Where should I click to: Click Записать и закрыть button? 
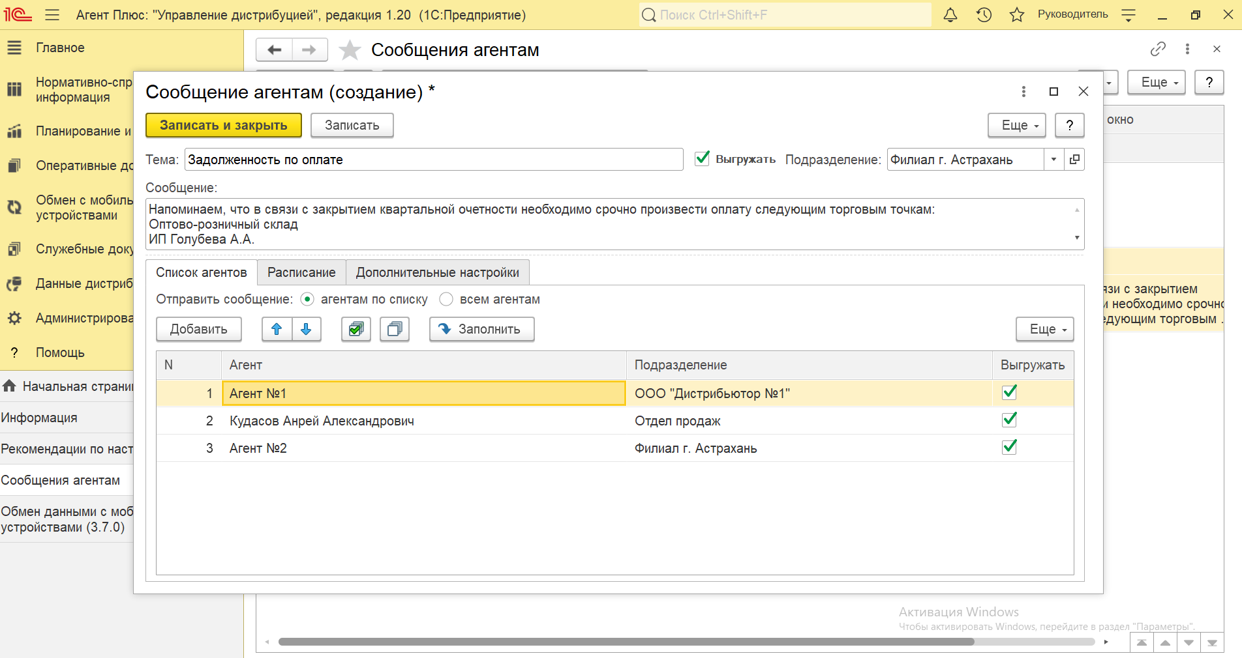[224, 125]
